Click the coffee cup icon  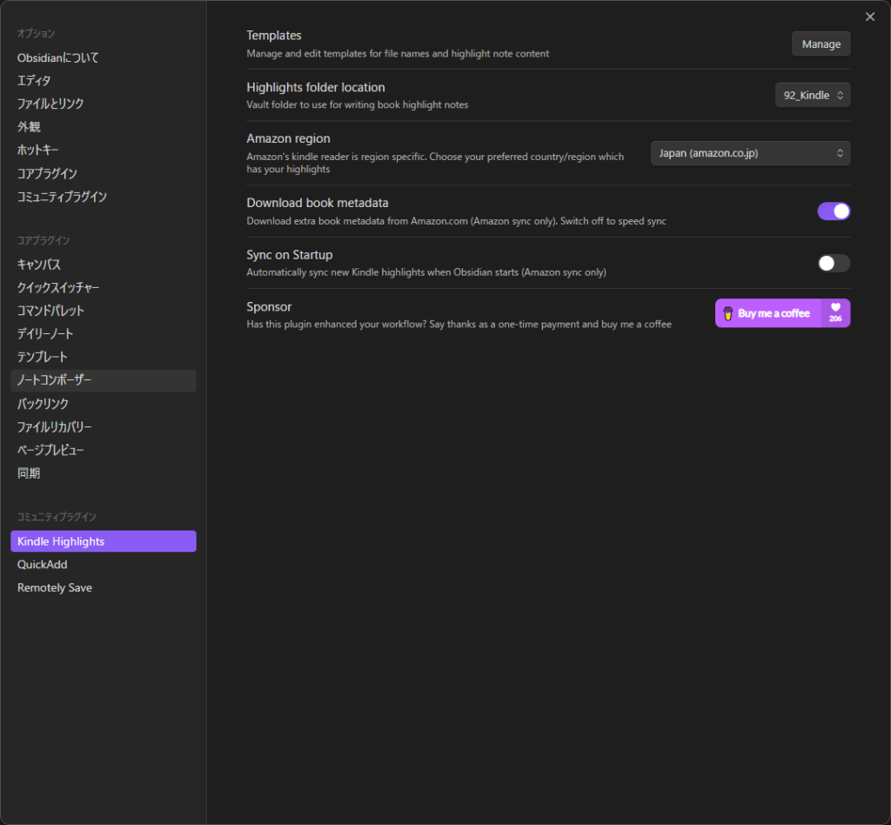[727, 313]
